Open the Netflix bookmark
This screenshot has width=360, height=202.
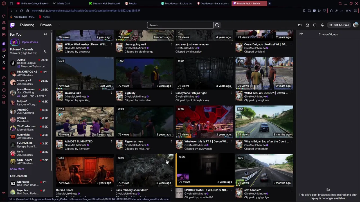coord(44,17)
